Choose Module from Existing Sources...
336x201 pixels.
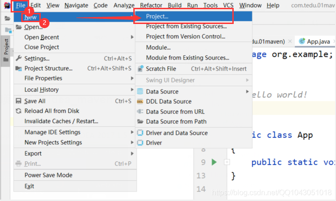pos(193,58)
